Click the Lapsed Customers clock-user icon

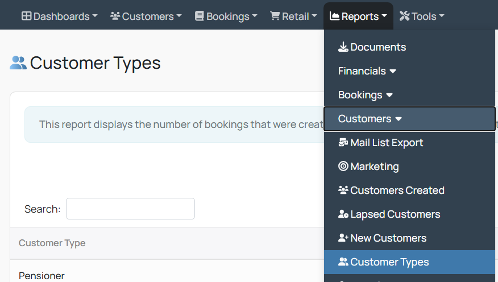pos(343,214)
